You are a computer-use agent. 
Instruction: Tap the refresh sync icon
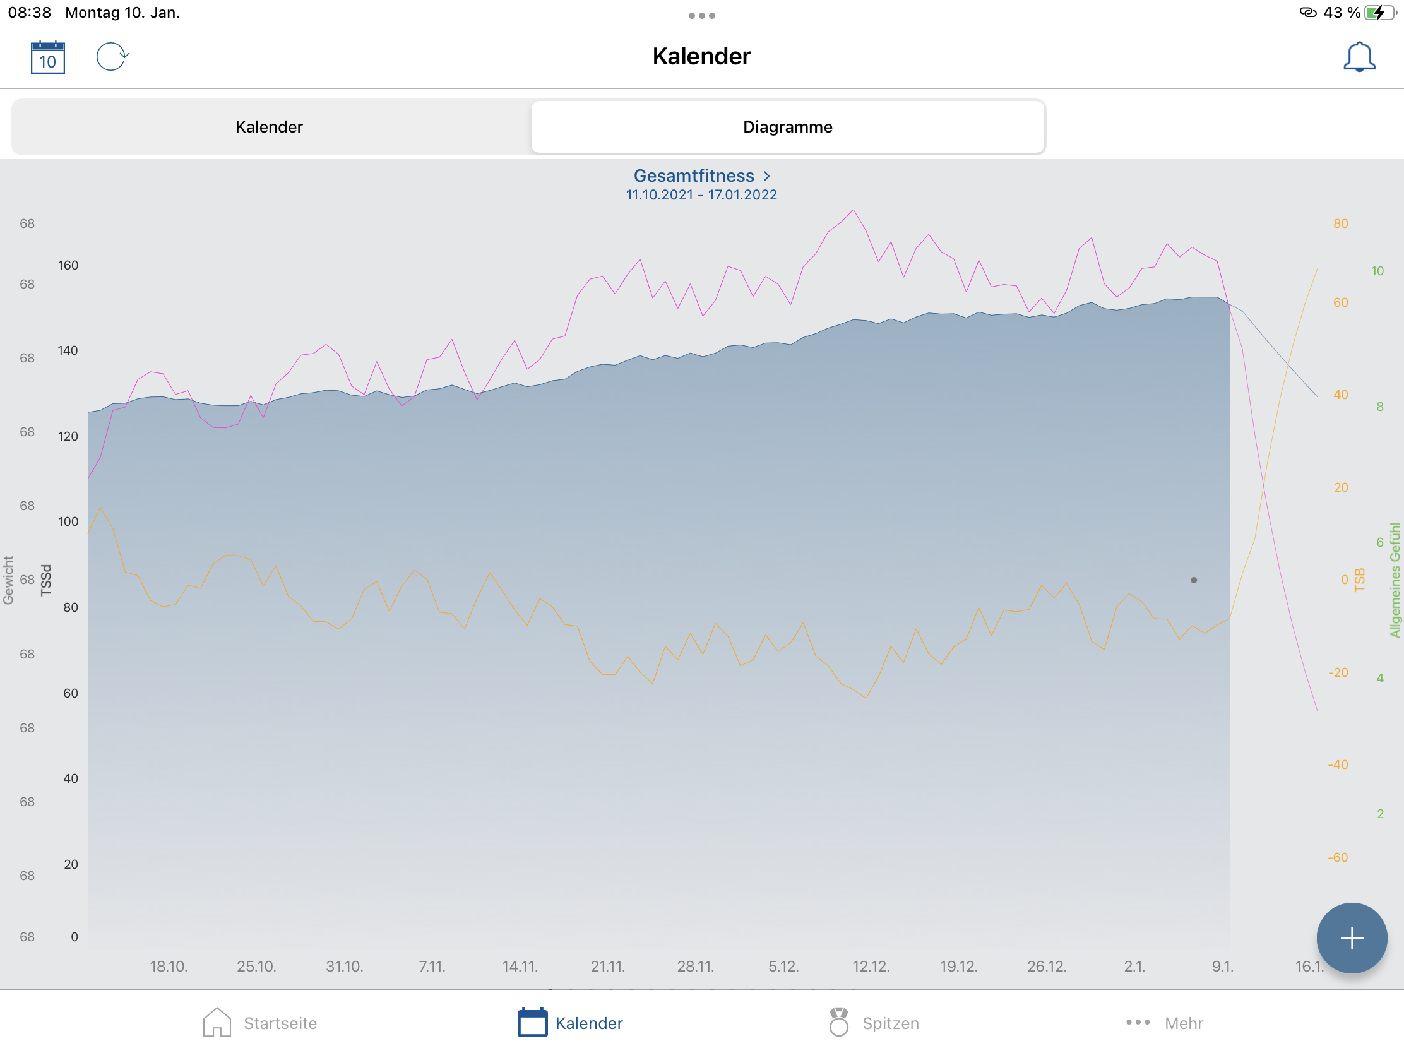[x=112, y=57]
